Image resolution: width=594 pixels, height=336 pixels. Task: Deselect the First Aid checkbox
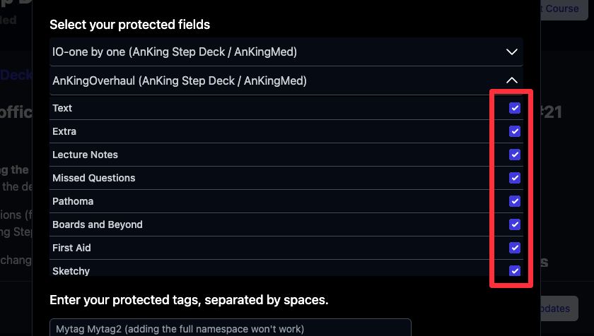pyautogui.click(x=515, y=248)
